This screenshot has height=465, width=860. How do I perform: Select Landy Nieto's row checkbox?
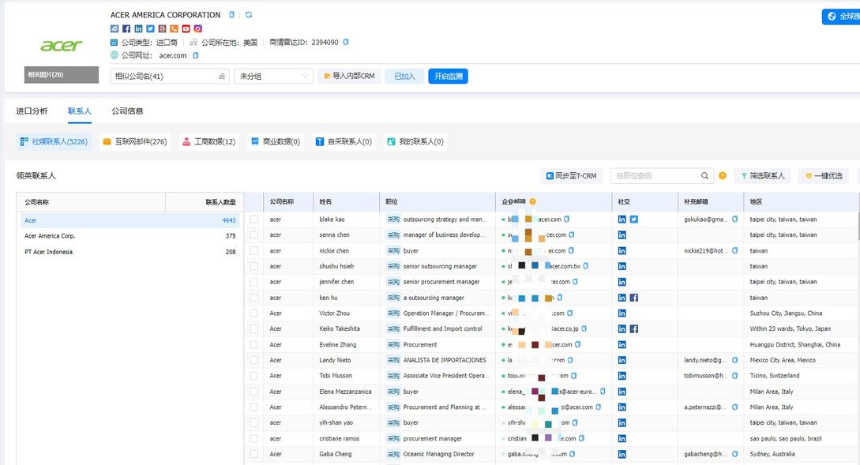tap(254, 360)
